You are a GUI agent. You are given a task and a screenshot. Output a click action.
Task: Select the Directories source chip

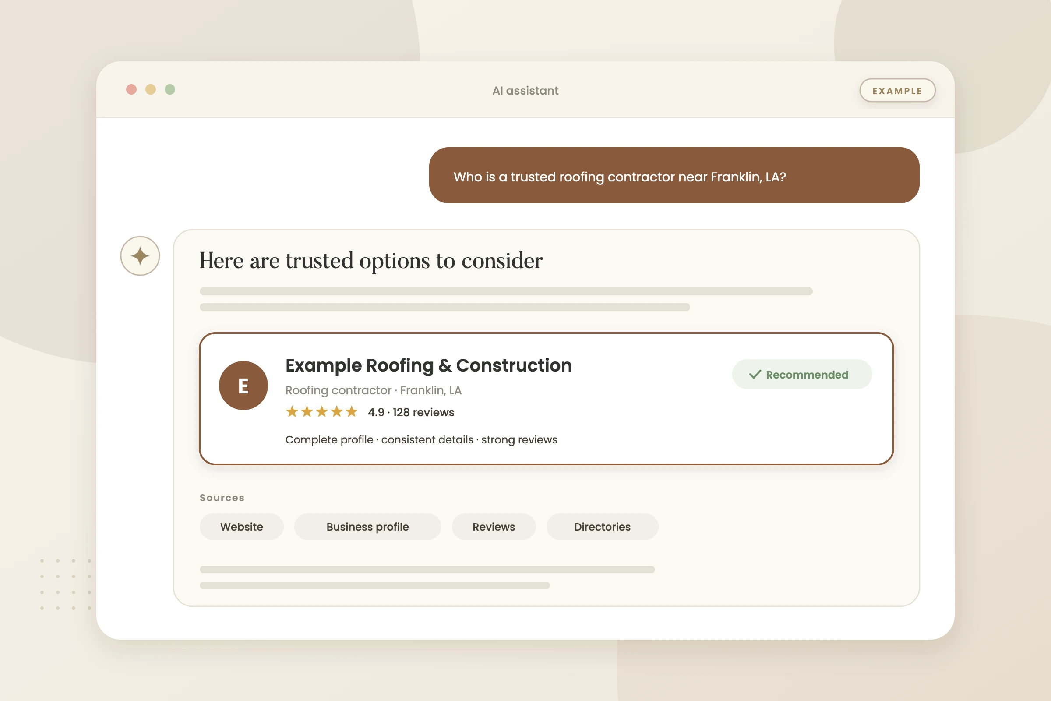pos(603,527)
